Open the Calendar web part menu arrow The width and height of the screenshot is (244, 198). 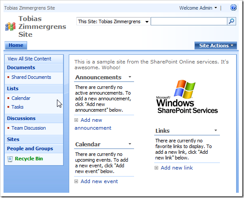(130, 144)
